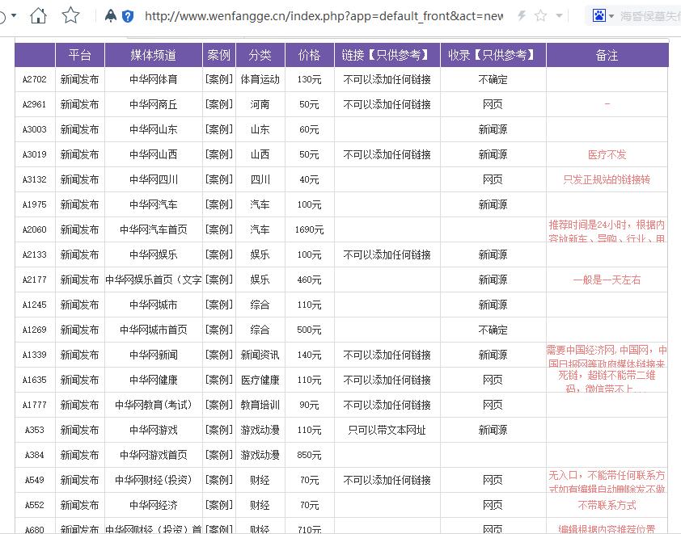Open [案例] link for 中华网新闻
Viewport: 681px width, 534px height.
pos(219,355)
